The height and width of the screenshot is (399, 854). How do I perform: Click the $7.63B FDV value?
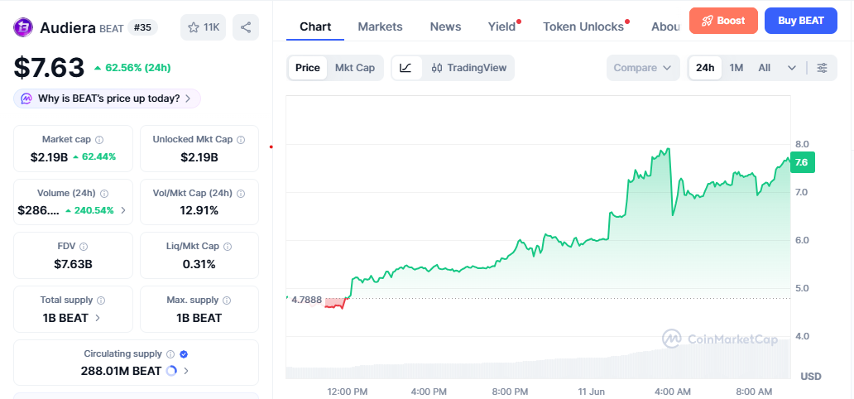tap(73, 264)
